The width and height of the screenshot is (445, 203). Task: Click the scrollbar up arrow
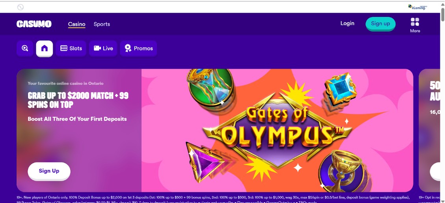[x=443, y=4]
